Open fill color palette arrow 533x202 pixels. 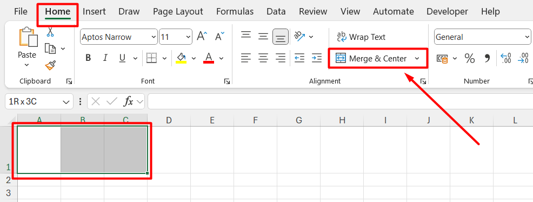pos(194,59)
